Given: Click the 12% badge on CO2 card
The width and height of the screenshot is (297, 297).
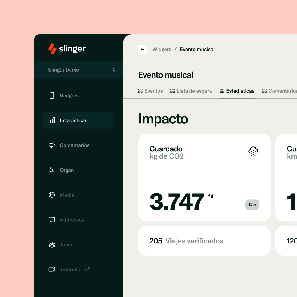Looking at the screenshot, I should (x=252, y=205).
